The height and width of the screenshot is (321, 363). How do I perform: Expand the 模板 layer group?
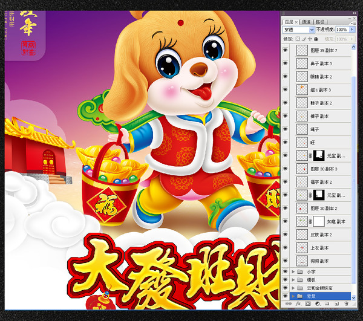click(293, 280)
